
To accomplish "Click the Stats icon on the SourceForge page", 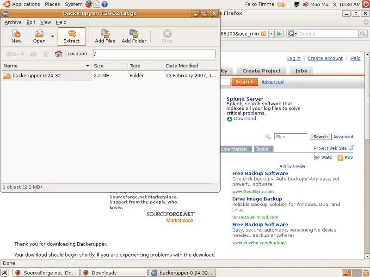I will click(317, 157).
